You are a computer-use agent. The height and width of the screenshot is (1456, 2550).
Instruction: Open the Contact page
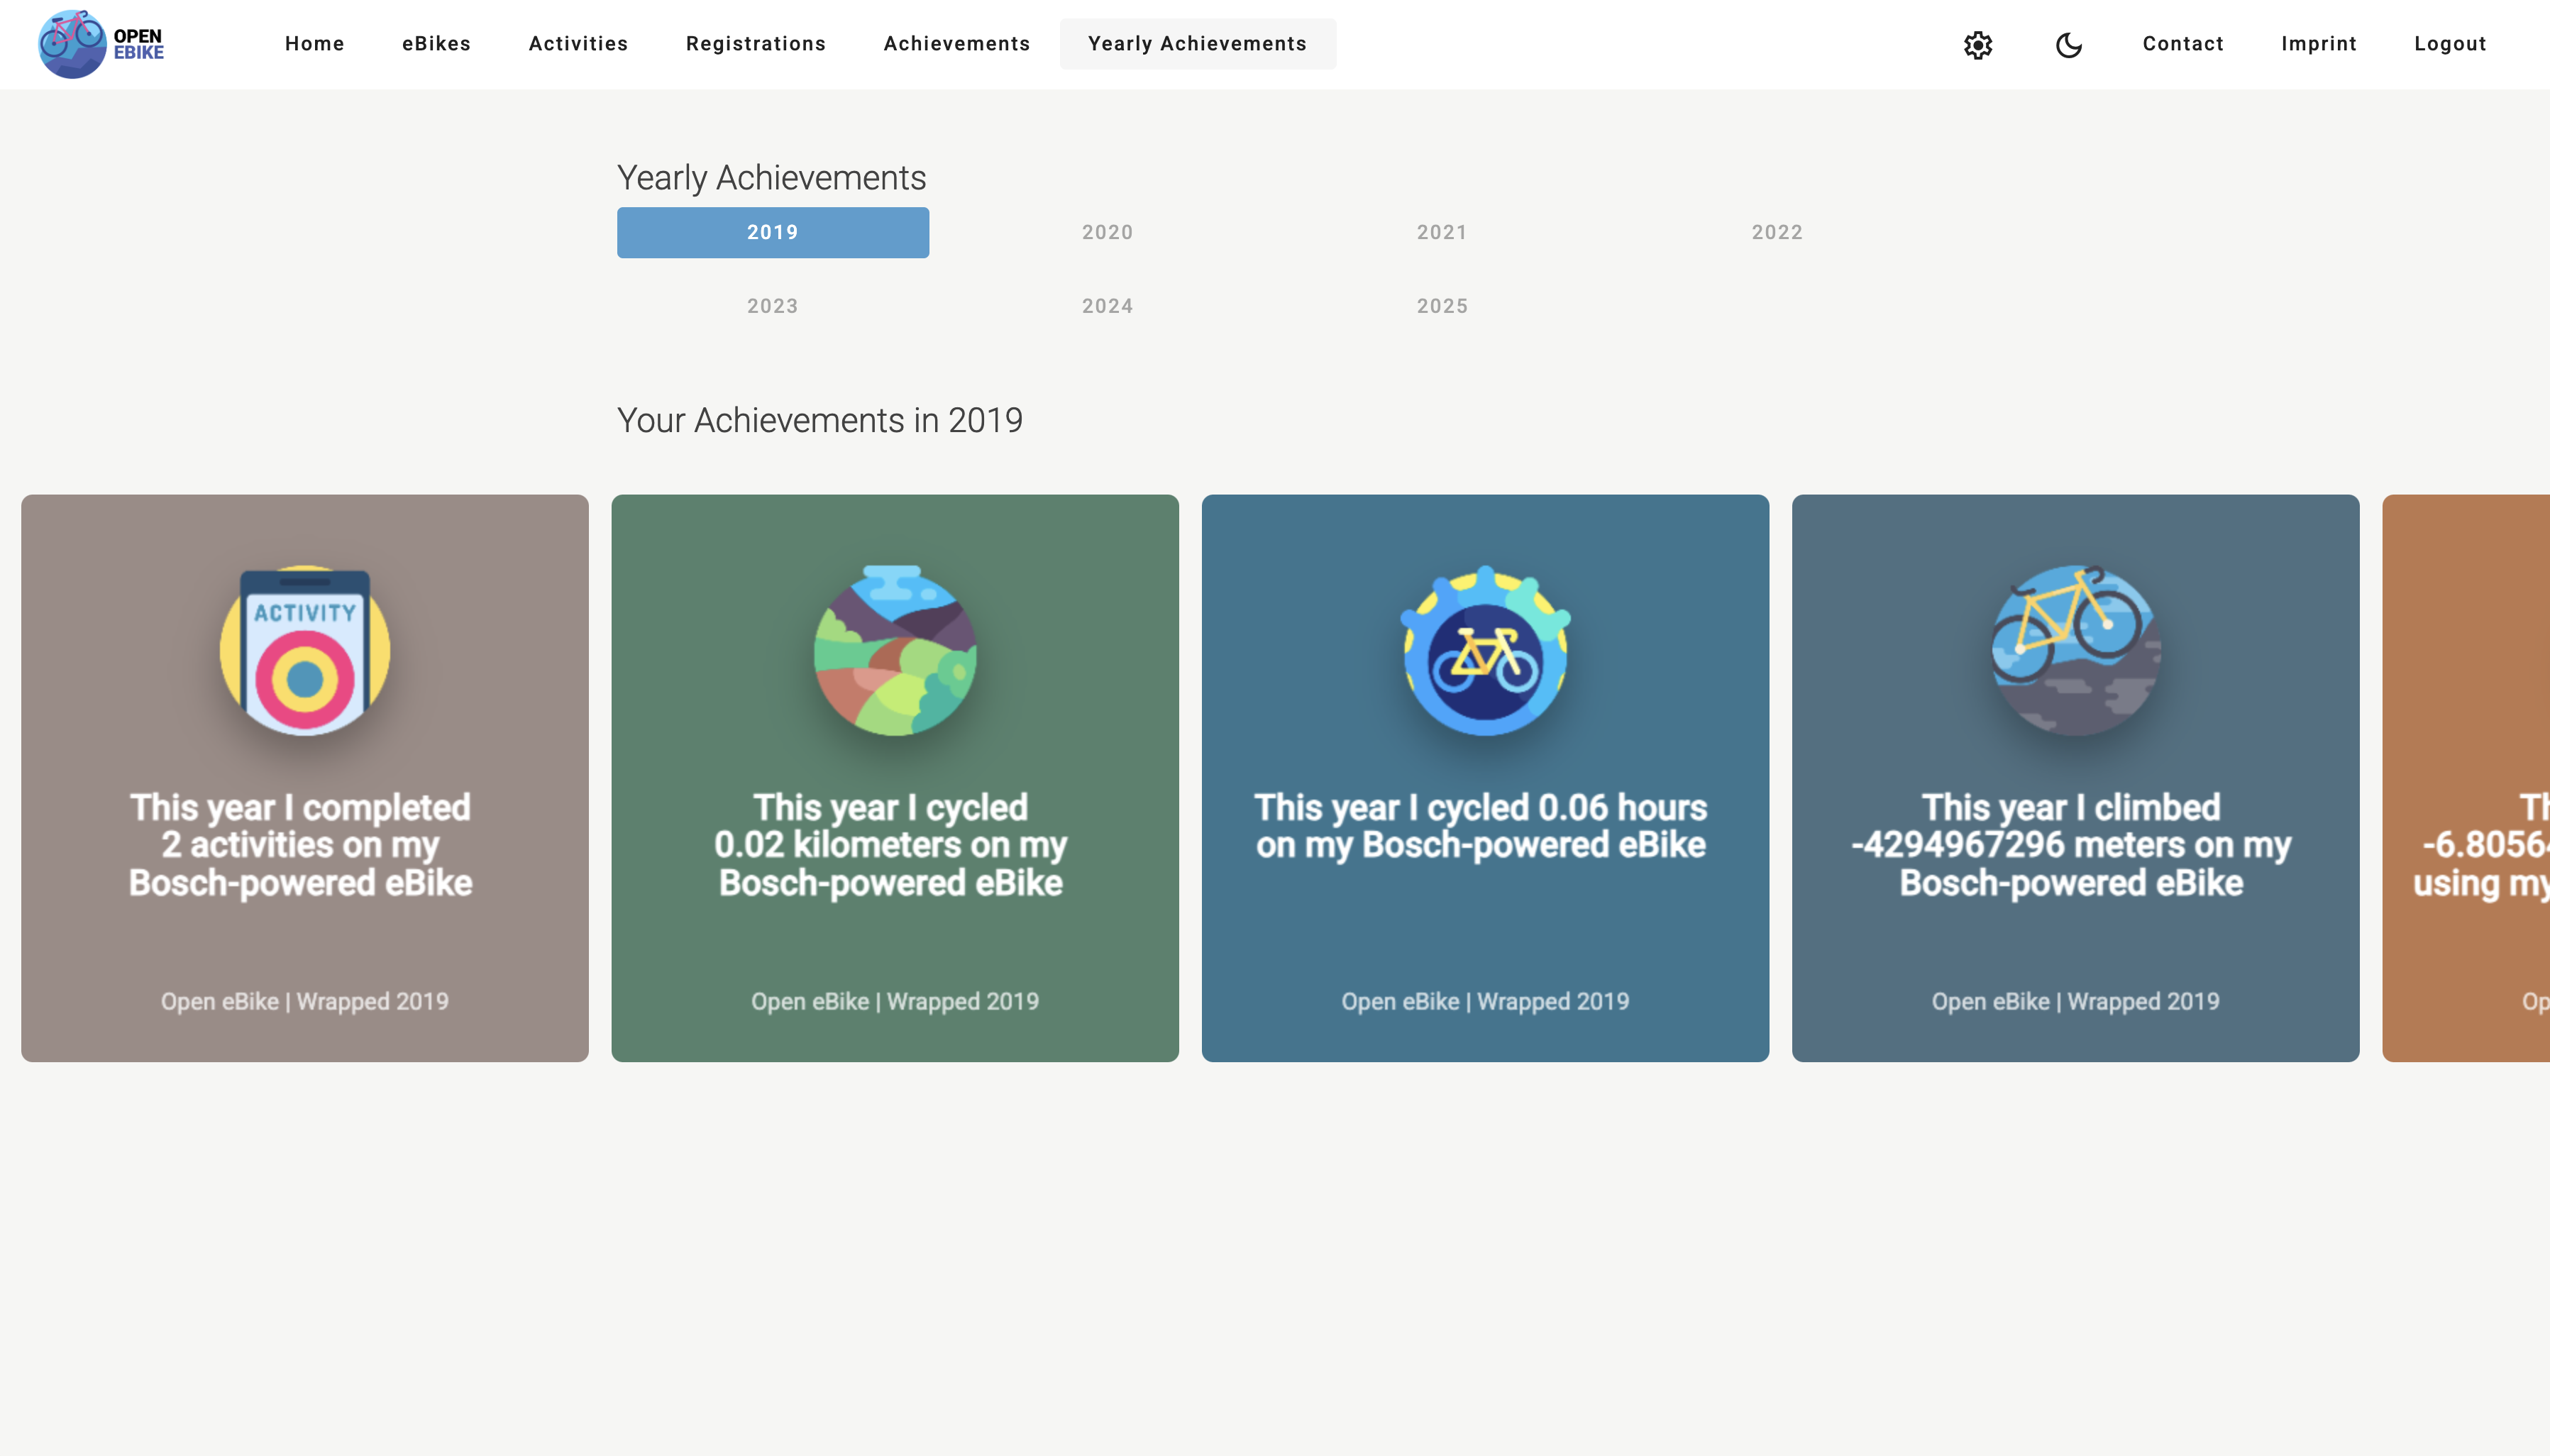(x=2182, y=44)
